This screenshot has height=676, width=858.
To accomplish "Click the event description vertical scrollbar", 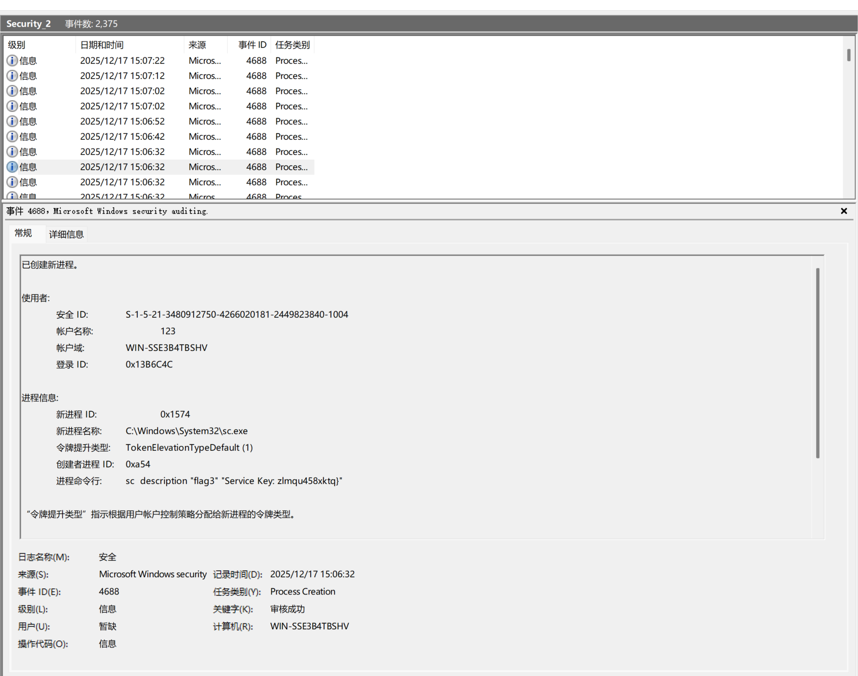I will pyautogui.click(x=818, y=363).
